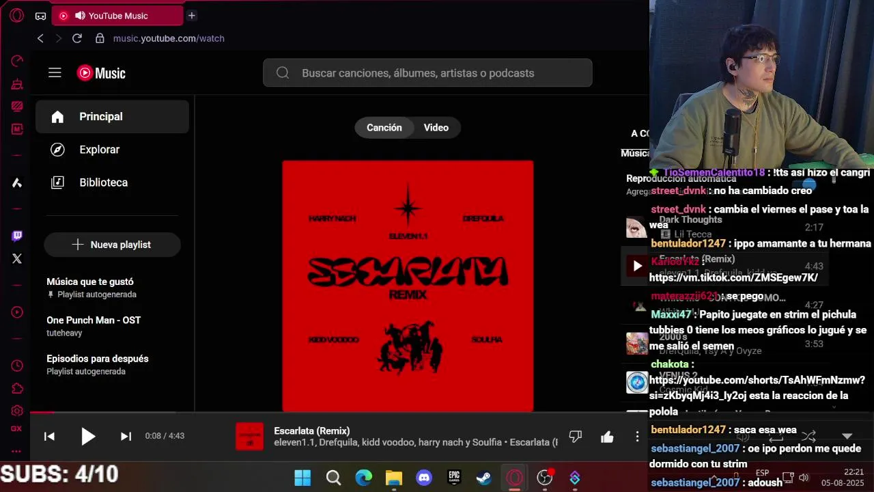Reload the YouTube Music page
The width and height of the screenshot is (874, 492).
click(x=77, y=38)
